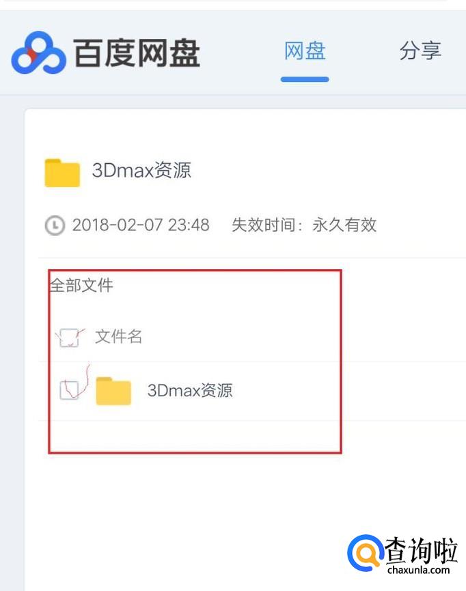
Task: Click the Baidu Netdisk cloud logo icon
Action: tap(39, 53)
